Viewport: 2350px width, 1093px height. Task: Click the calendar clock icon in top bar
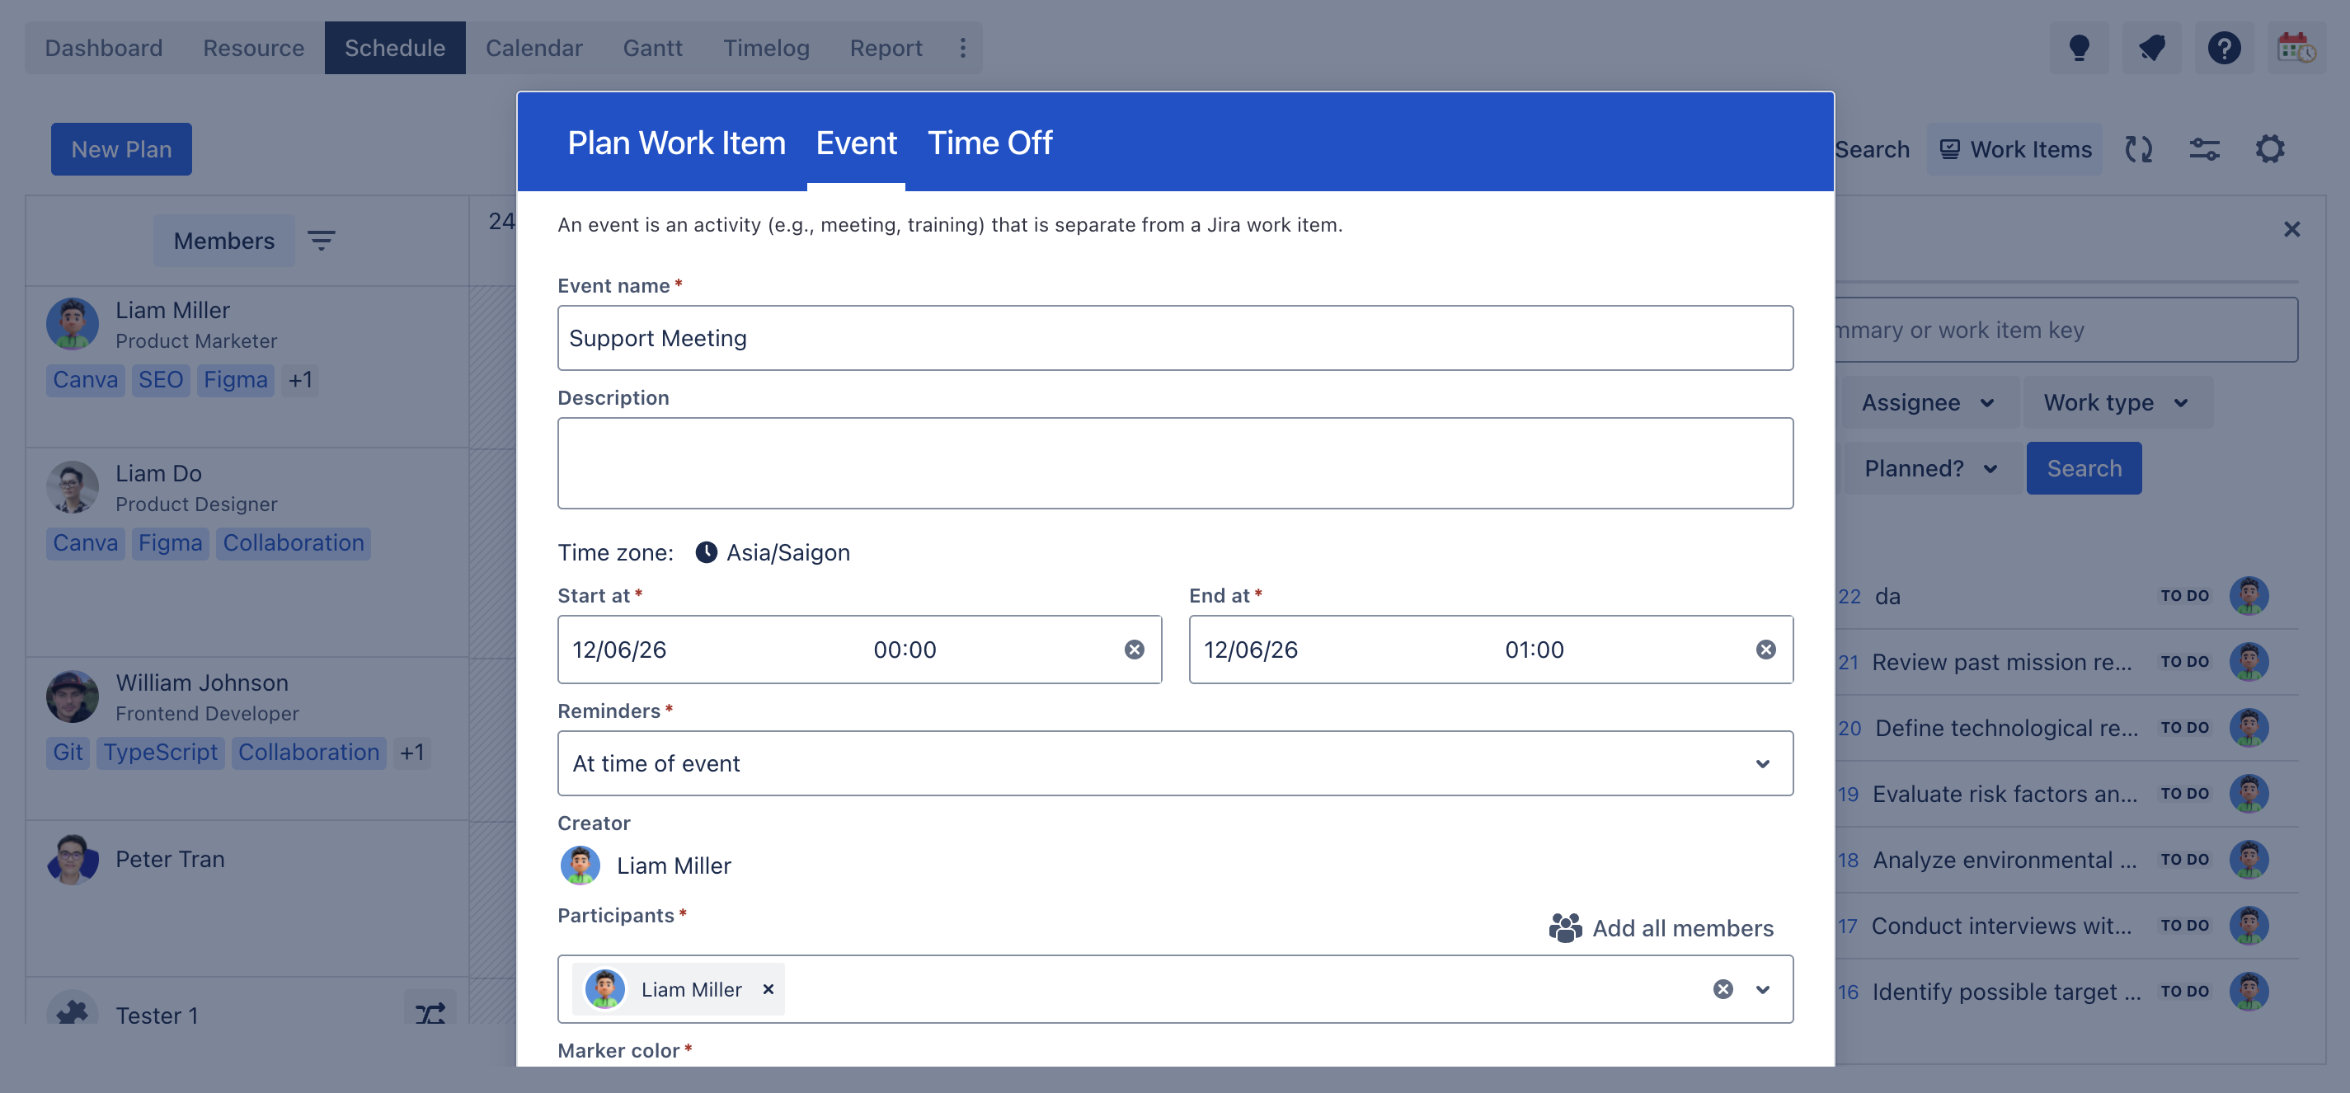tap(2296, 48)
